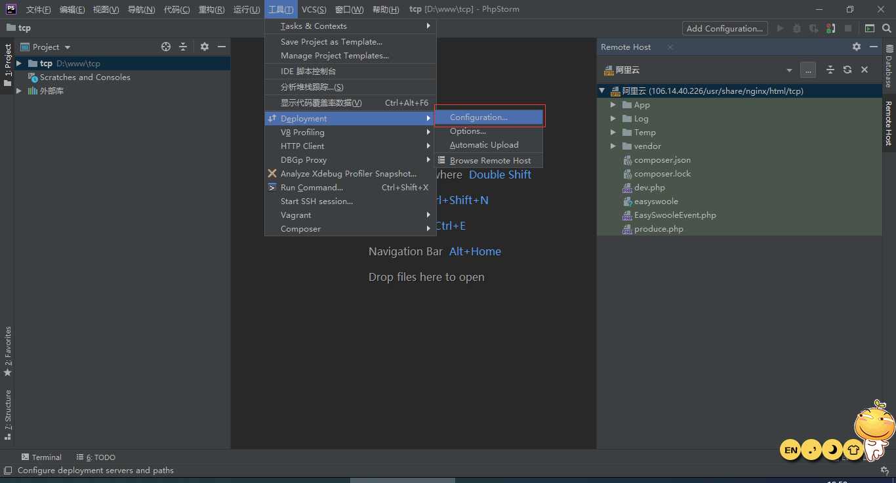Open Remote Host panel gear settings

[x=857, y=47]
